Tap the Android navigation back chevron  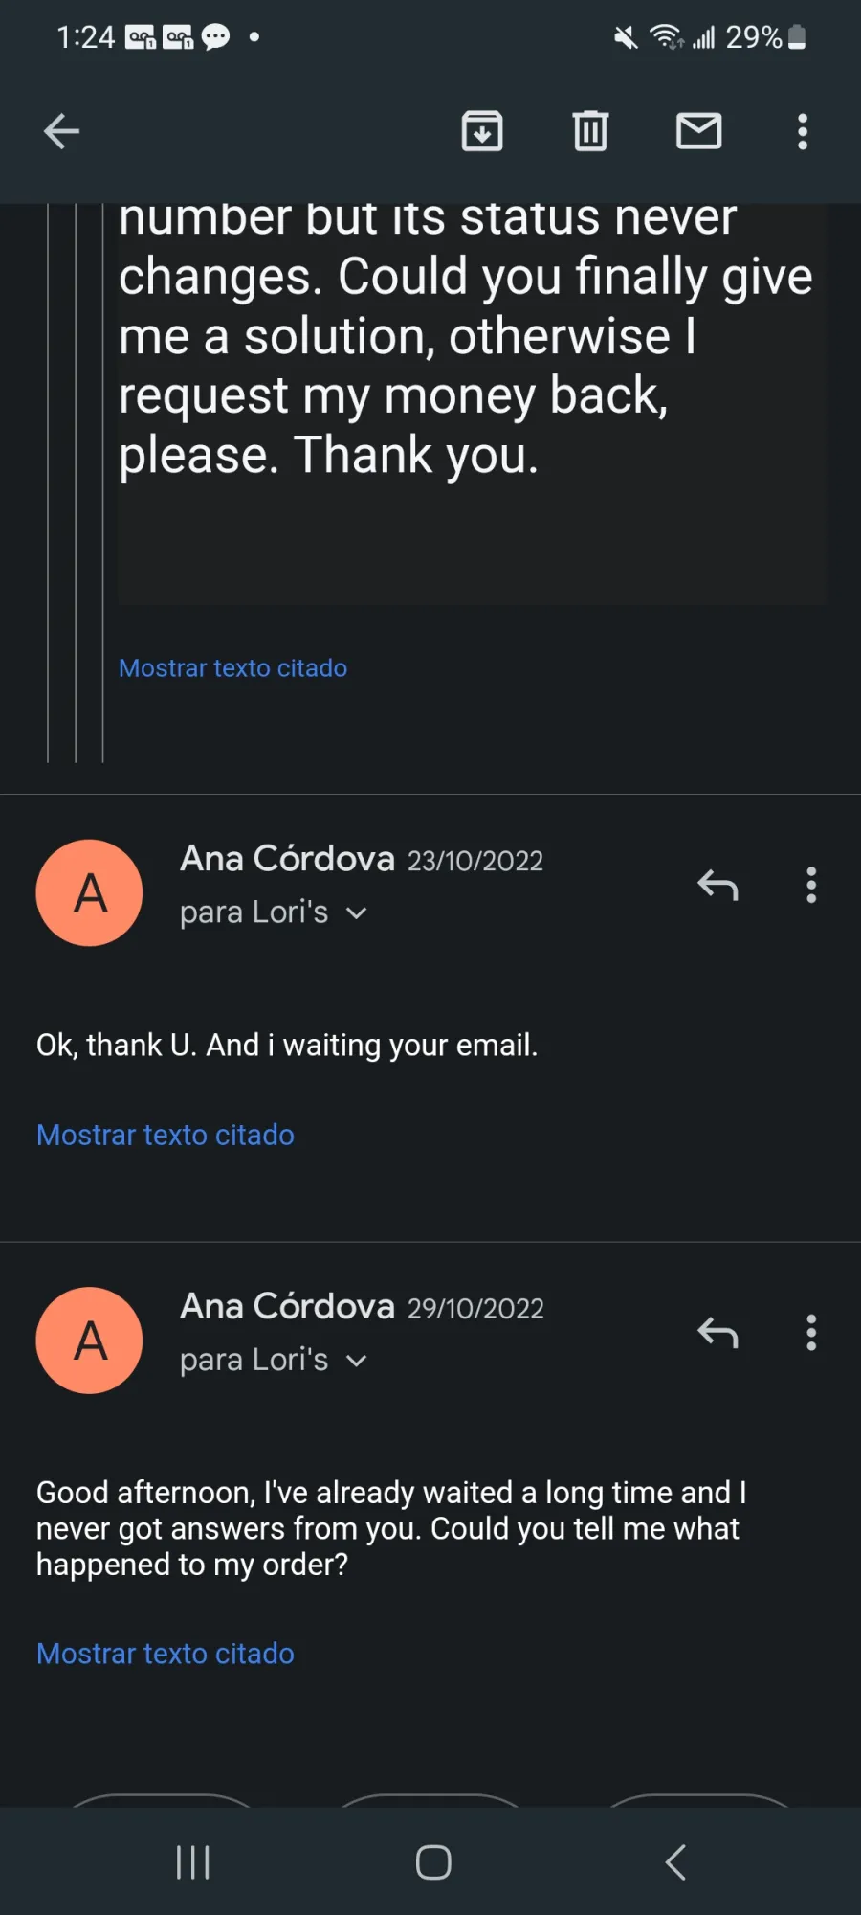point(675,1862)
